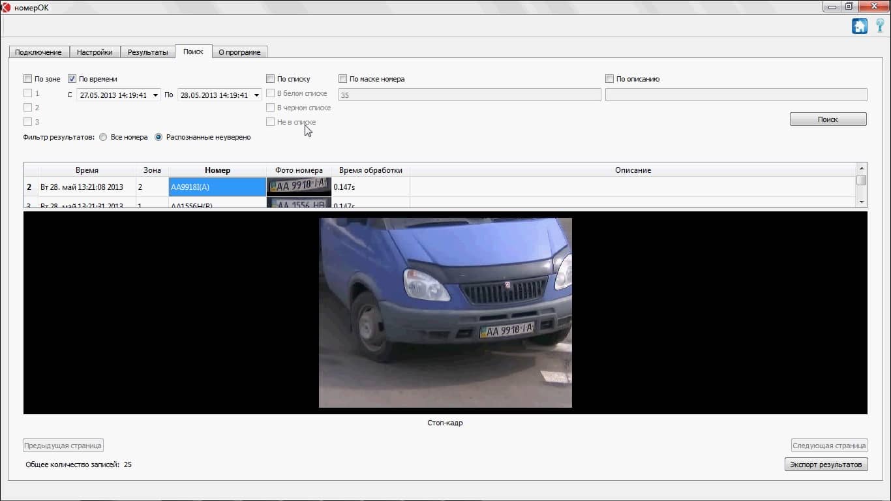Click the Экспорт результатов button
This screenshot has width=891, height=501.
pos(826,464)
